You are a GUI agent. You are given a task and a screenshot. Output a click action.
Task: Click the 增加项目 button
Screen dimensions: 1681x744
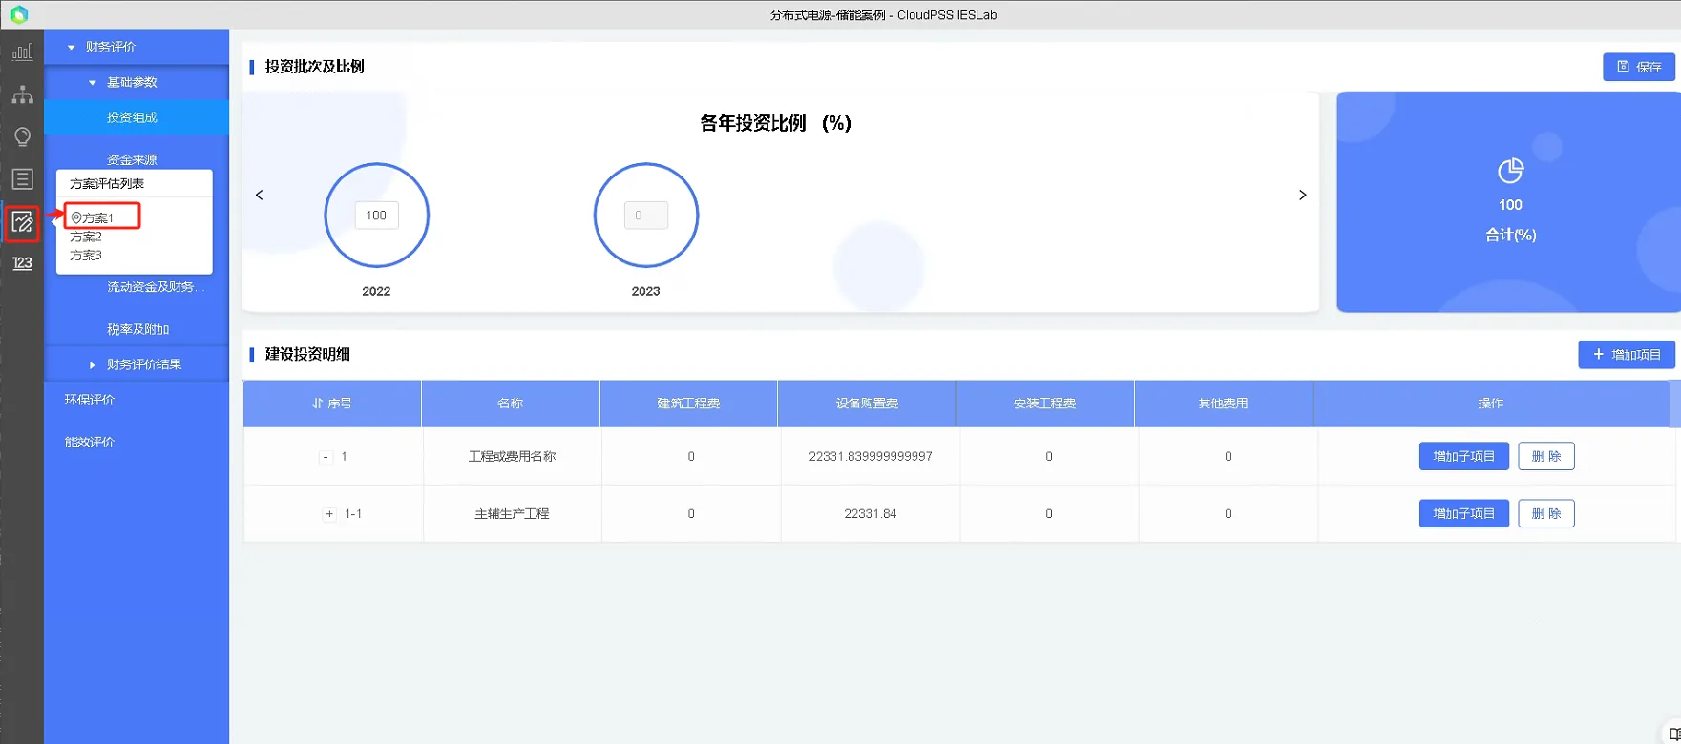(x=1626, y=355)
